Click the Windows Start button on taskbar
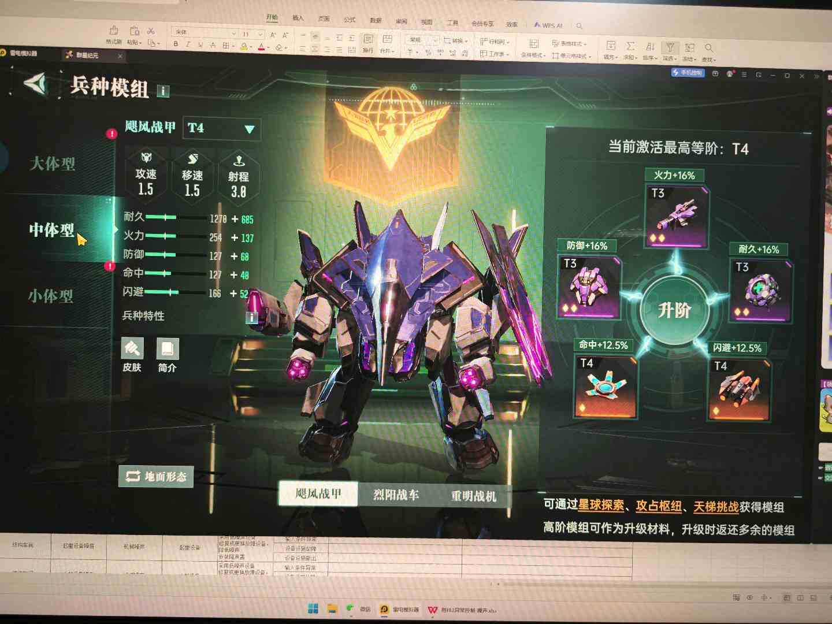832x624 pixels. pos(313,608)
